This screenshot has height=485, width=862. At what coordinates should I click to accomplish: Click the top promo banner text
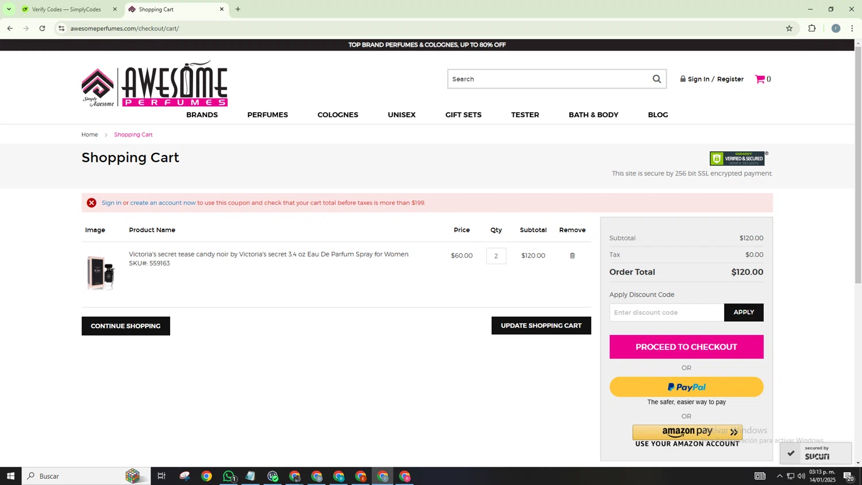point(427,45)
